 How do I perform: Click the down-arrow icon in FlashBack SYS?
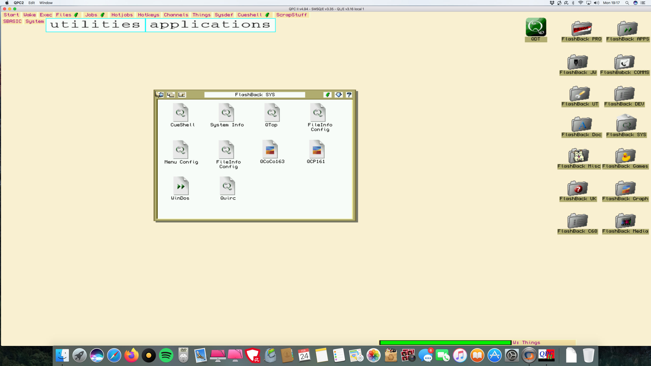338,95
